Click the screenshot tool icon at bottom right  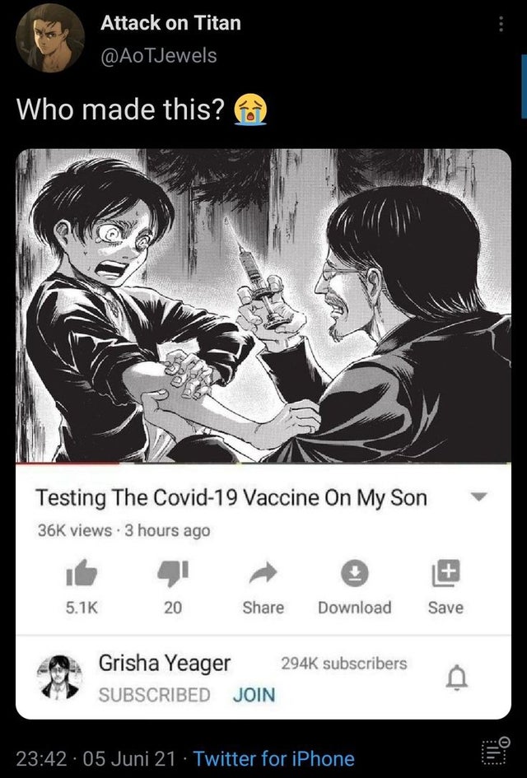point(495,750)
